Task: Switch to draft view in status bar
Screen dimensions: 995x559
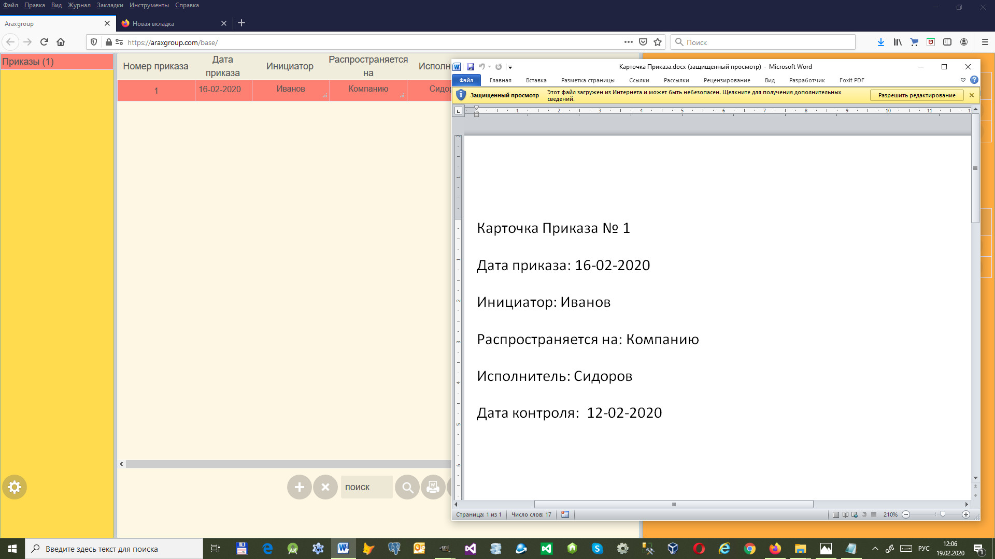Action: pos(874,514)
